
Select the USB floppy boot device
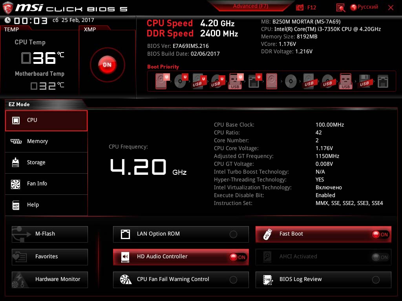point(364,81)
